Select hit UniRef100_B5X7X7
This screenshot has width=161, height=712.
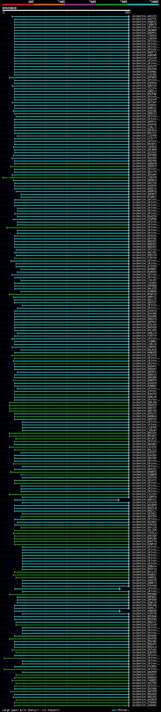tap(144, 133)
